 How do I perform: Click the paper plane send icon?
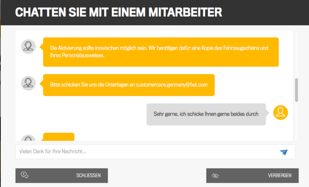click(284, 152)
